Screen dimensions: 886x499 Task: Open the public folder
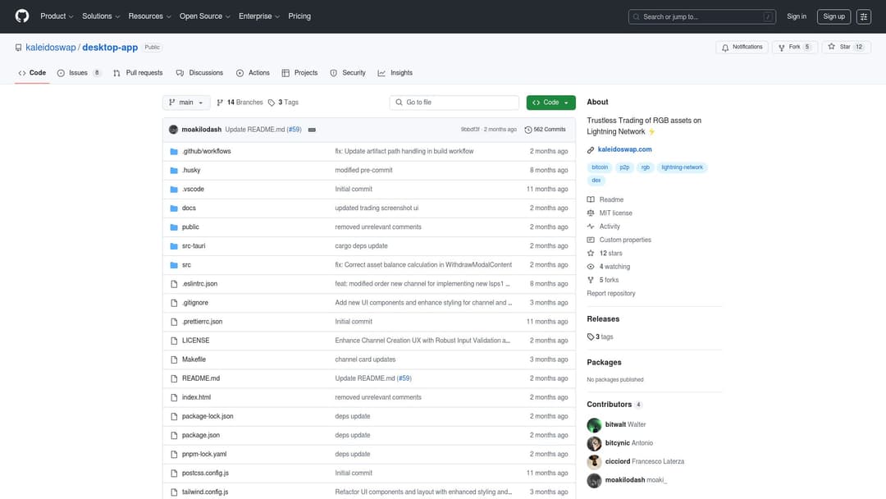click(190, 227)
